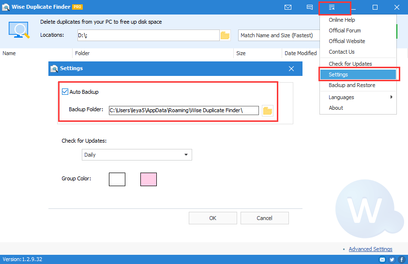The width and height of the screenshot is (408, 264).
Task: Pick the pink group color swatch
Action: tap(149, 179)
